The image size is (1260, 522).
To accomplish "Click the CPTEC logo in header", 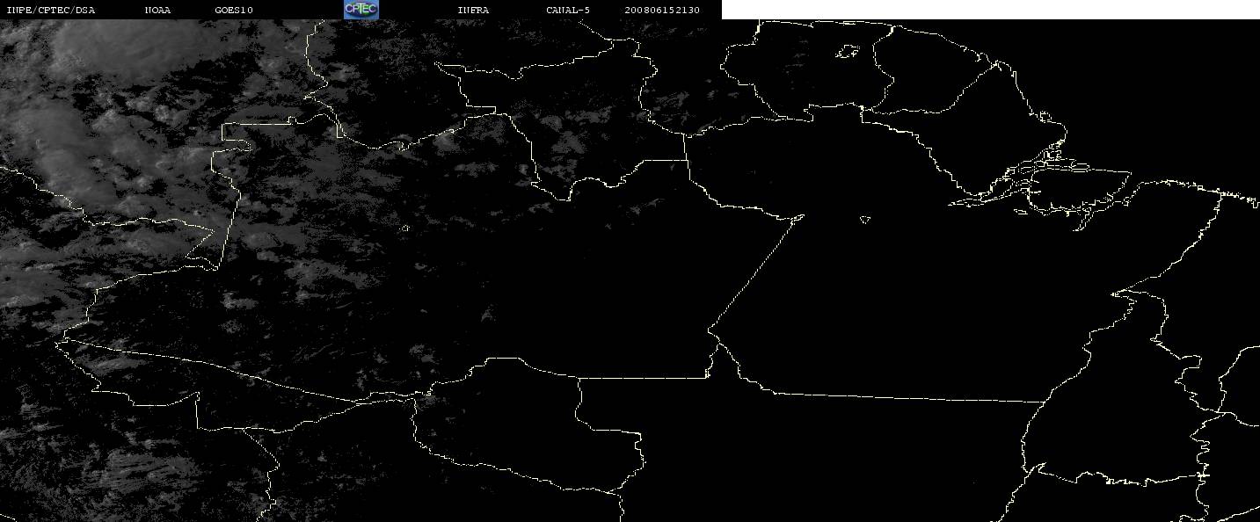I will tap(361, 10).
